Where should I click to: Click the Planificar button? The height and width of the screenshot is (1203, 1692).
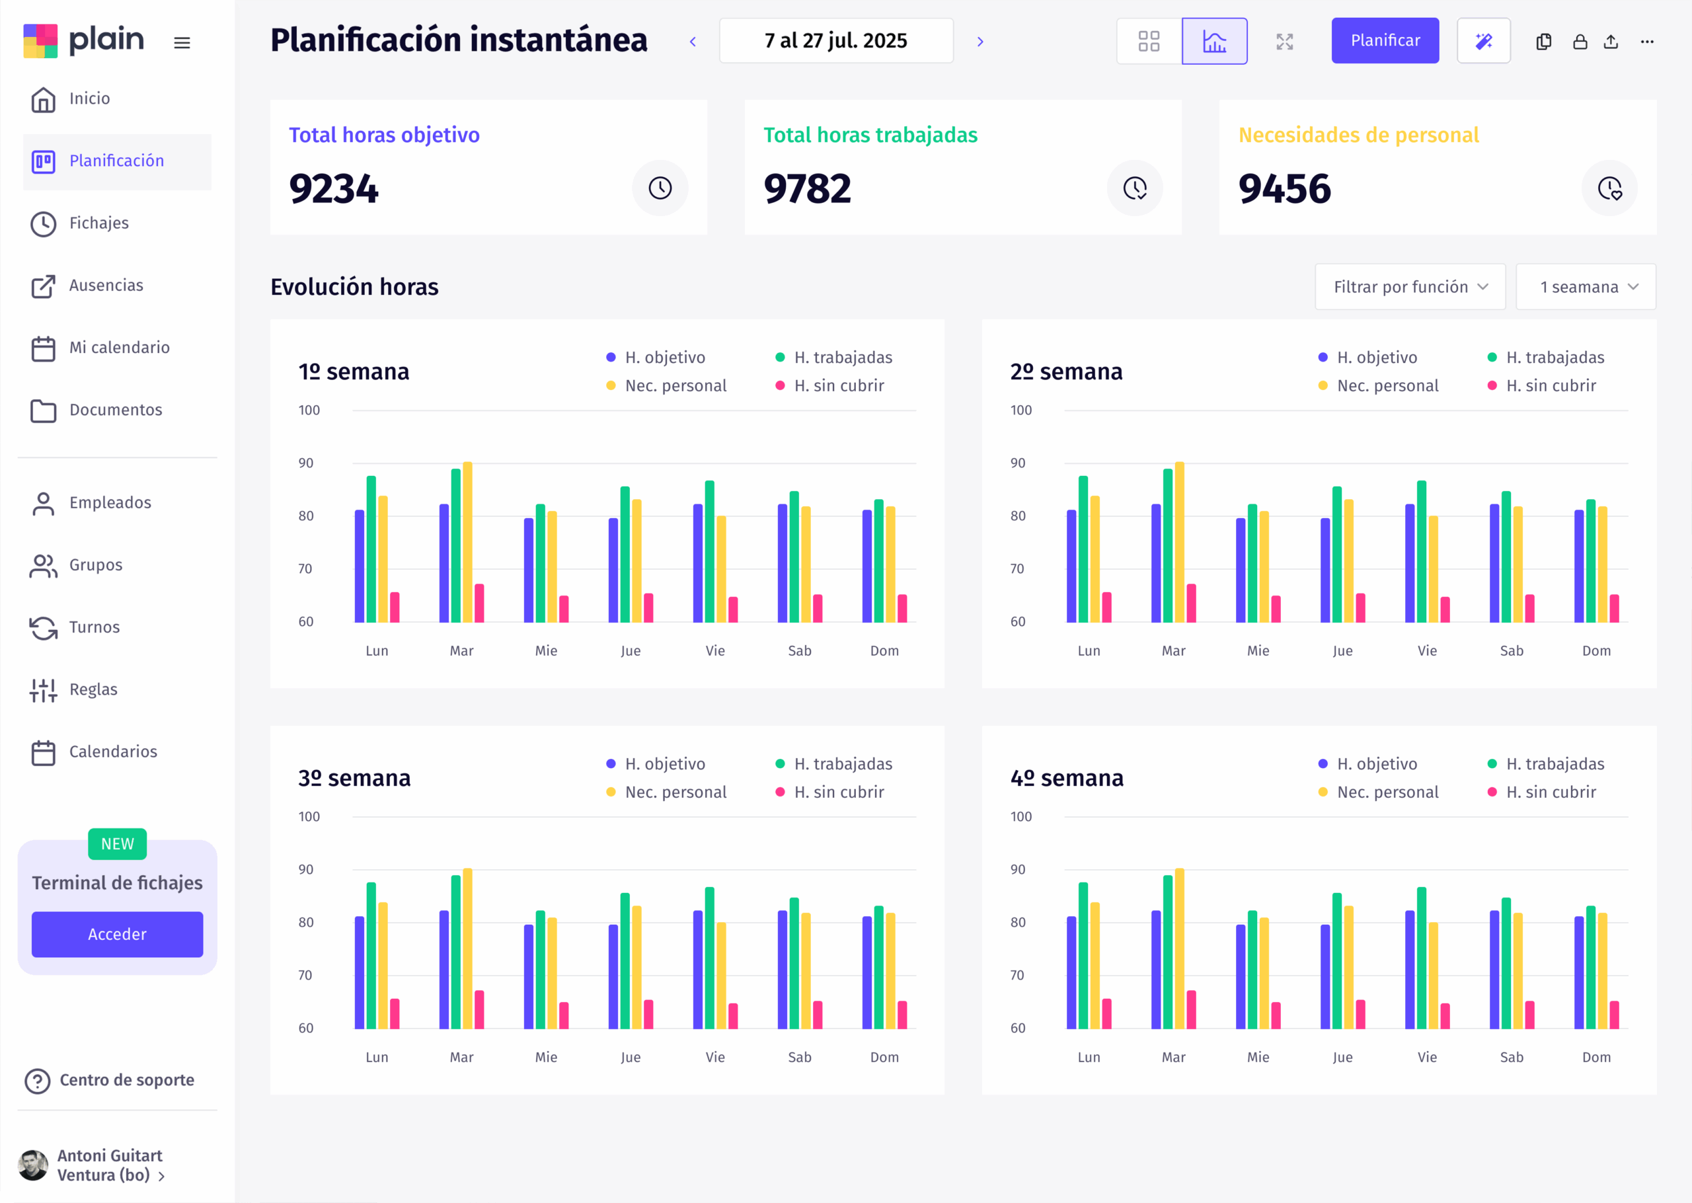1385,41
